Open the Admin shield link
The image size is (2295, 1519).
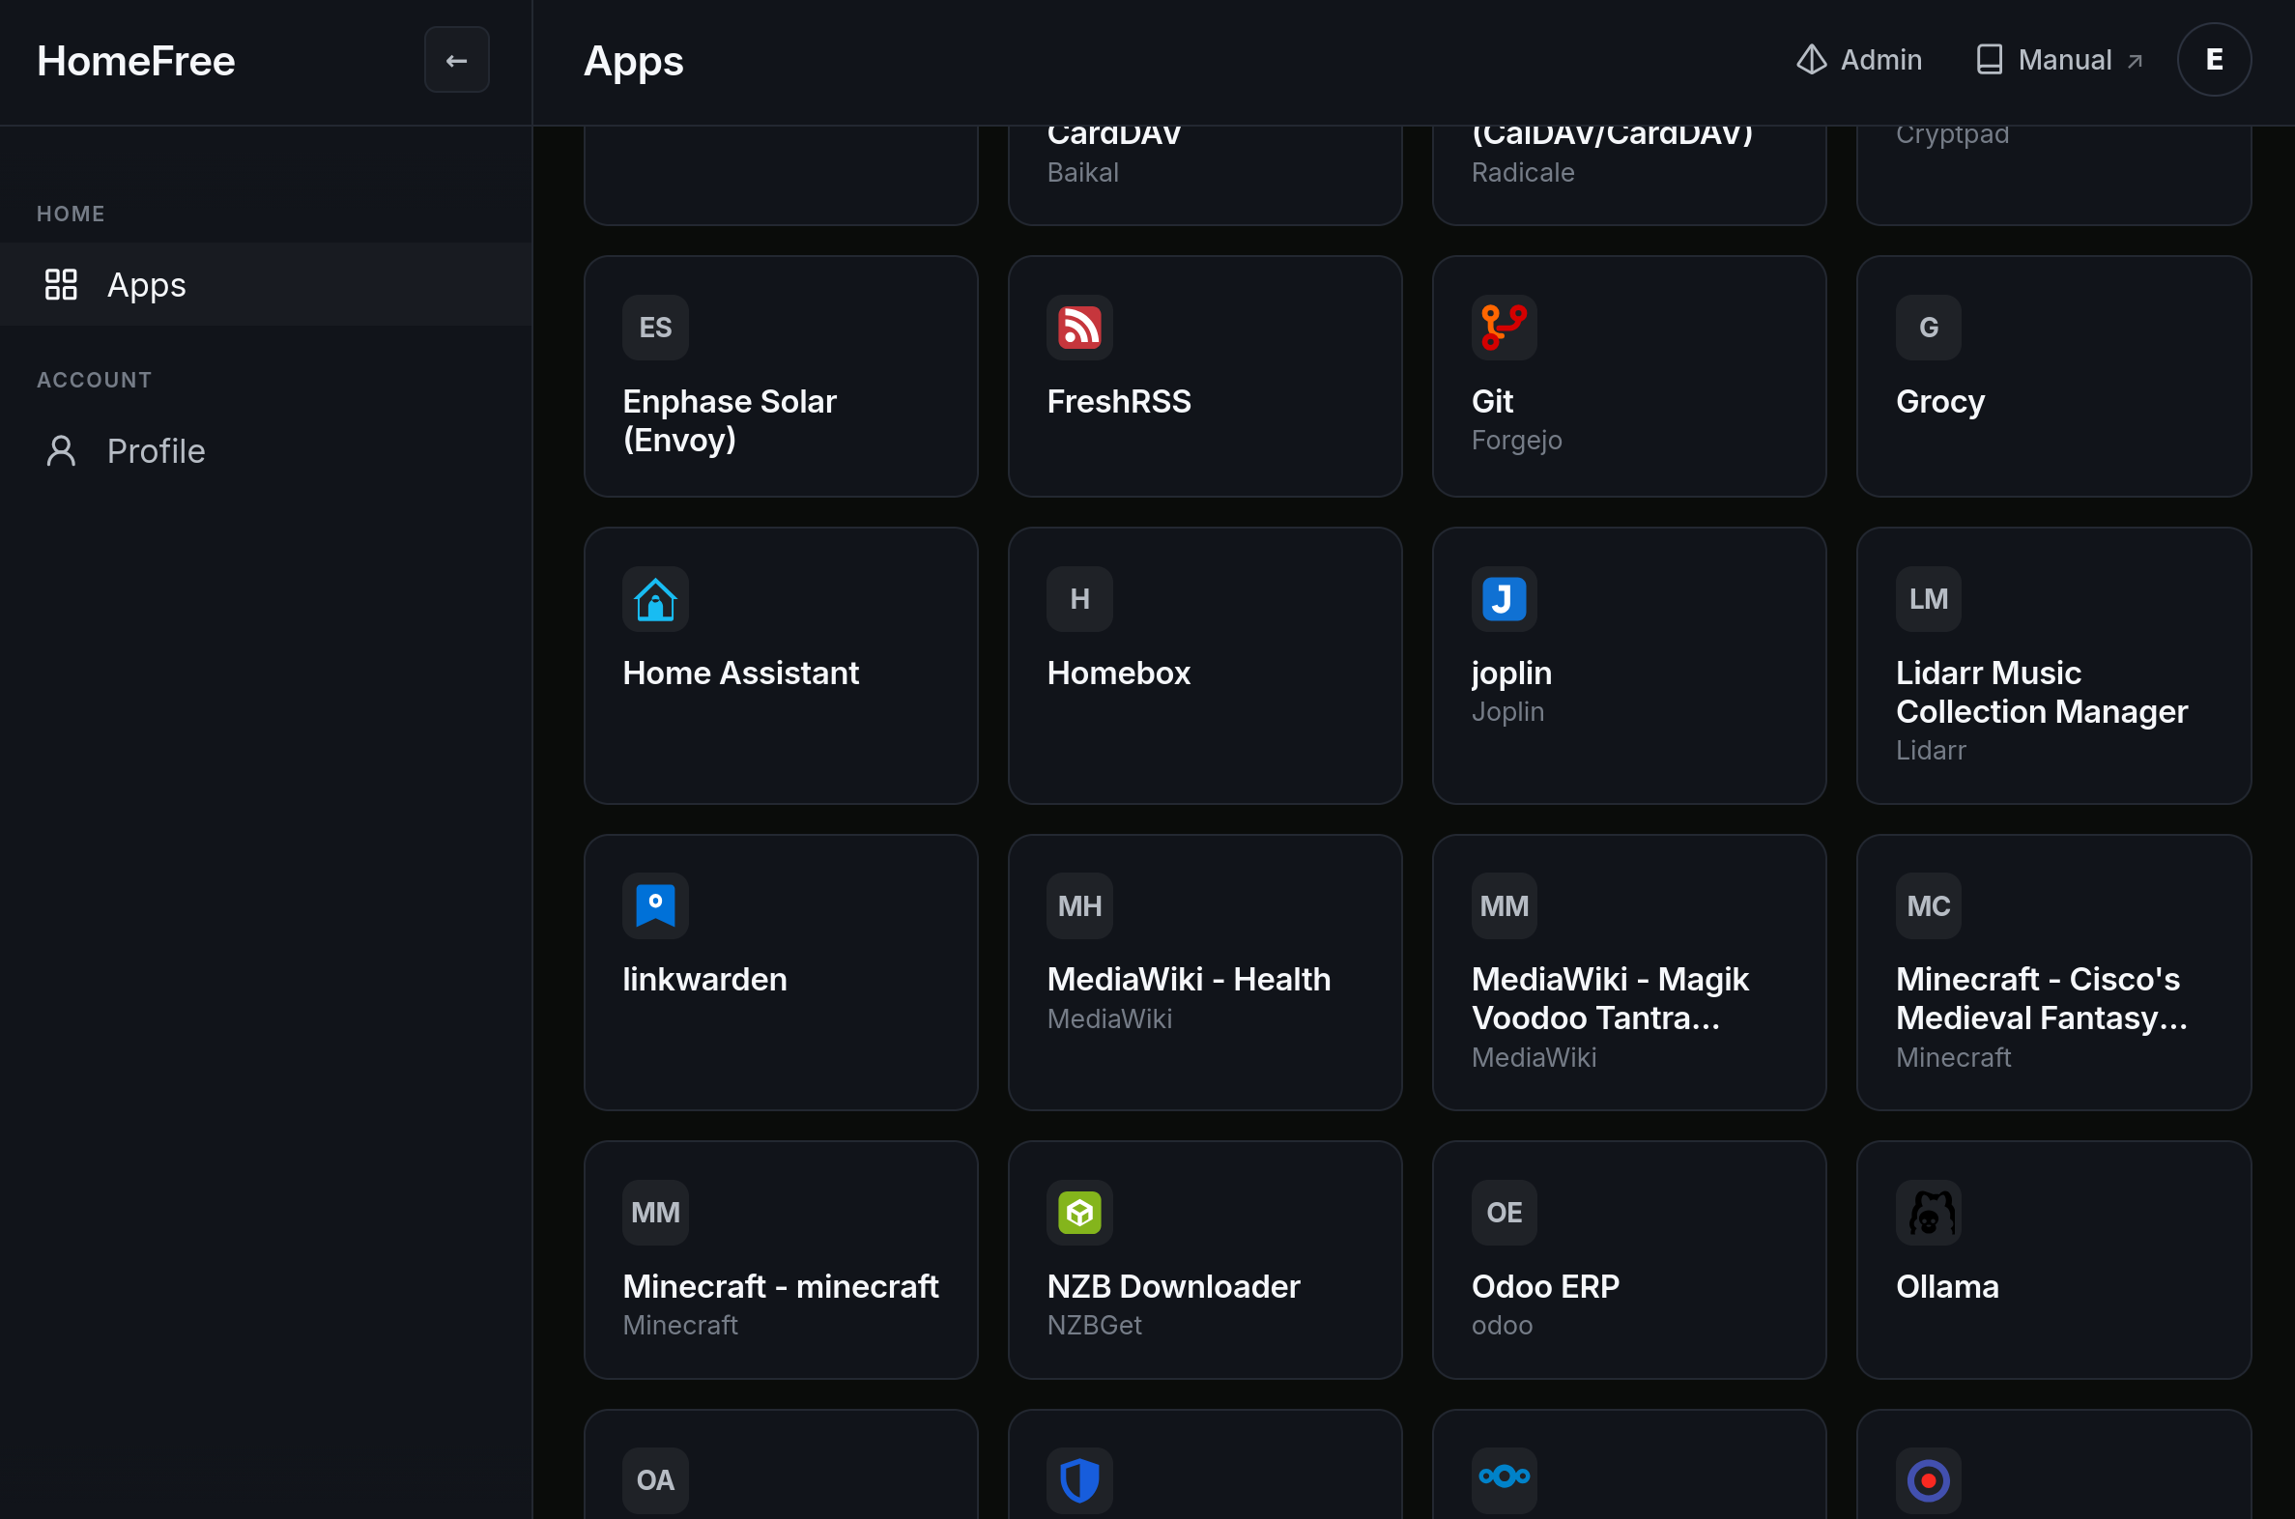click(x=1858, y=60)
